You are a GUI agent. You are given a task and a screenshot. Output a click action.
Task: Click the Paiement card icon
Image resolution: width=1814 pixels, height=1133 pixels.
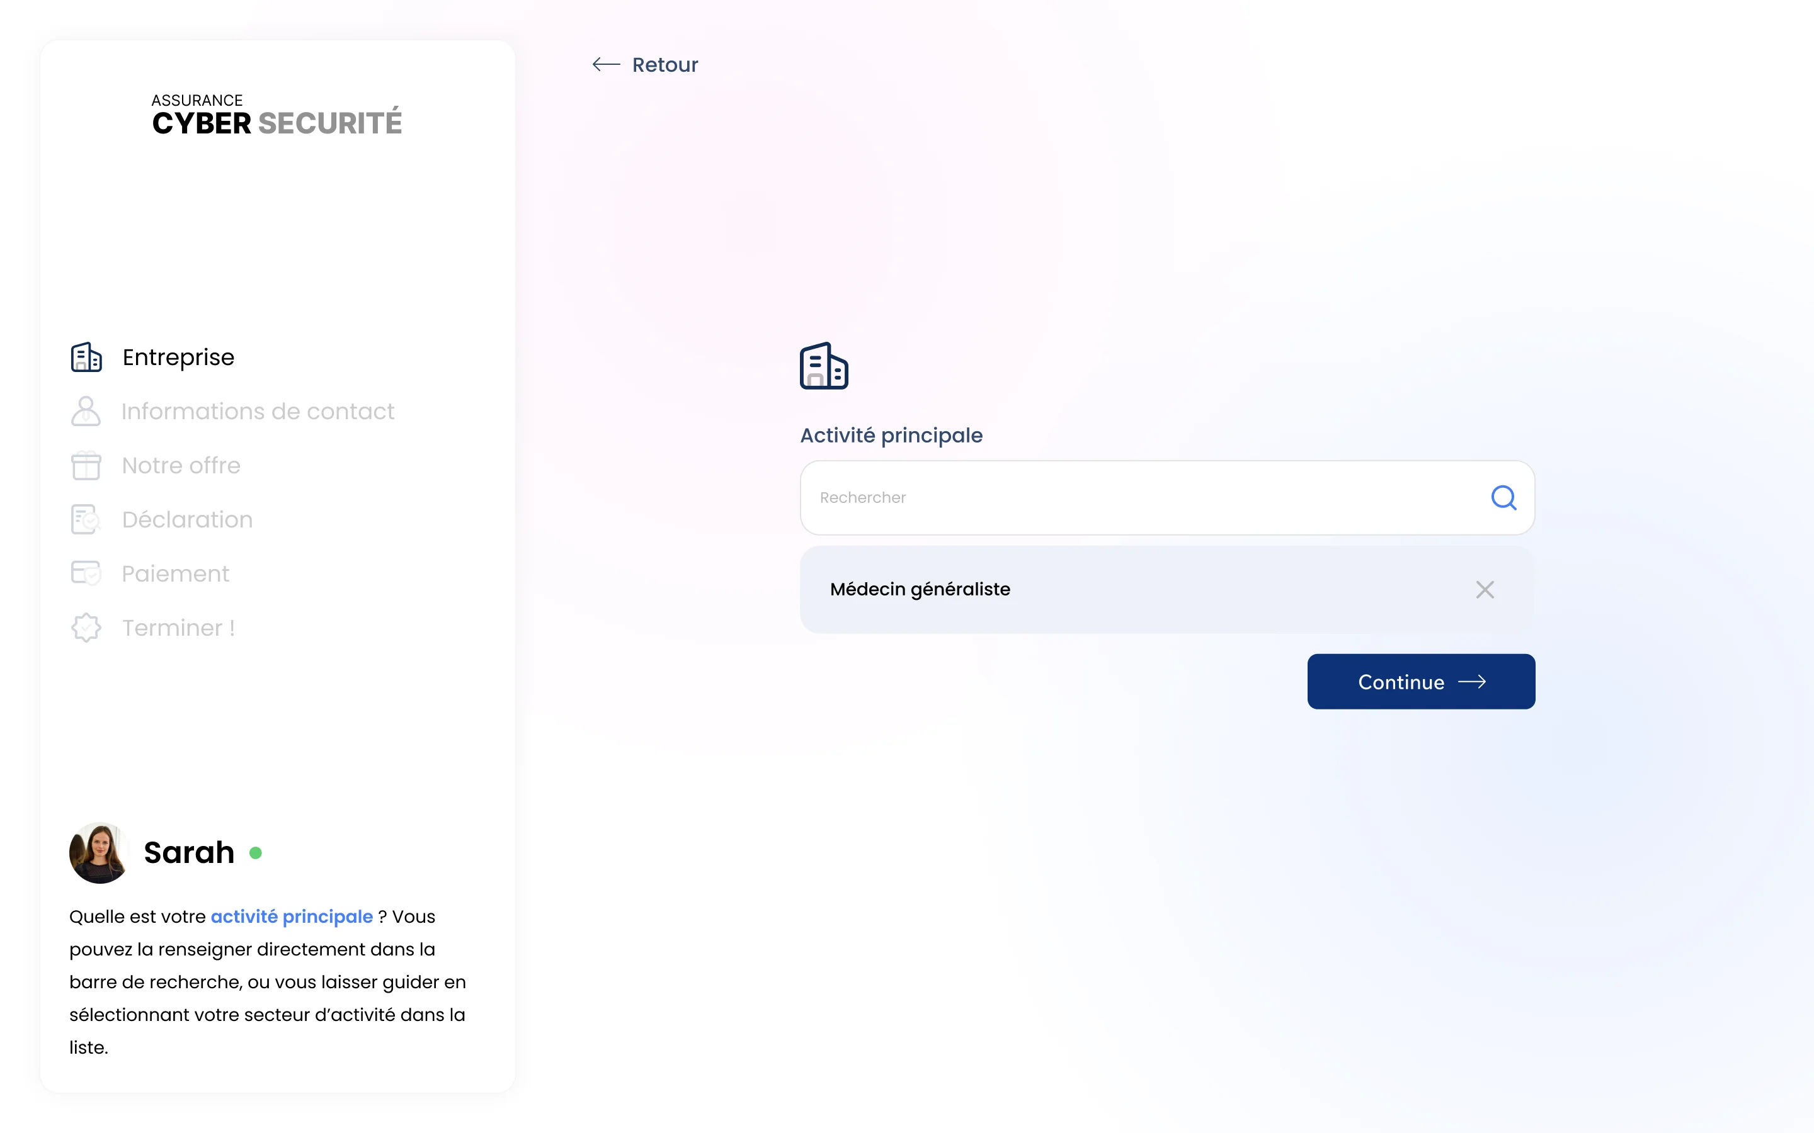(x=86, y=573)
